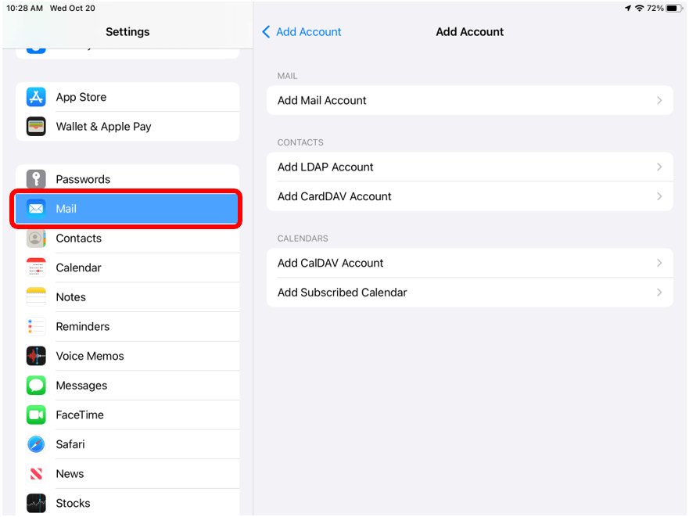Screen dimensions: 689x517
Task: Open Messages settings
Action: pyautogui.click(x=127, y=386)
